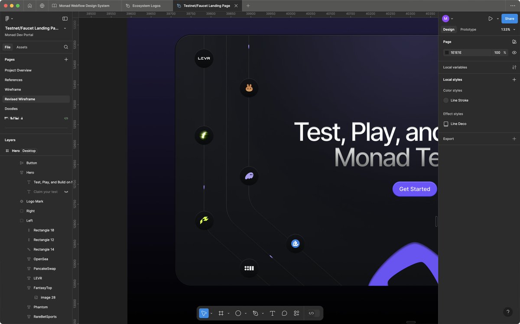Select the OpenSea layer
The width and height of the screenshot is (520, 324).
[x=41, y=259]
